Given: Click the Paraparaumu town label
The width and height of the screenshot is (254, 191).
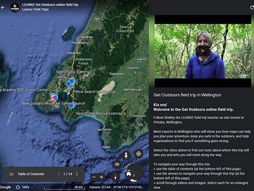Looking at the screenshot, I should click(x=79, y=42).
